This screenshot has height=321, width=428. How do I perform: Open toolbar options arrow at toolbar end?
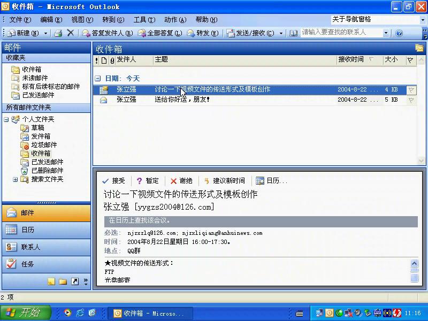click(x=425, y=33)
